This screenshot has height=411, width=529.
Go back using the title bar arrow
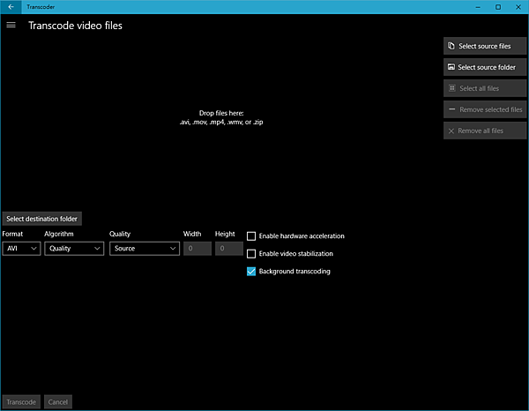(11, 7)
